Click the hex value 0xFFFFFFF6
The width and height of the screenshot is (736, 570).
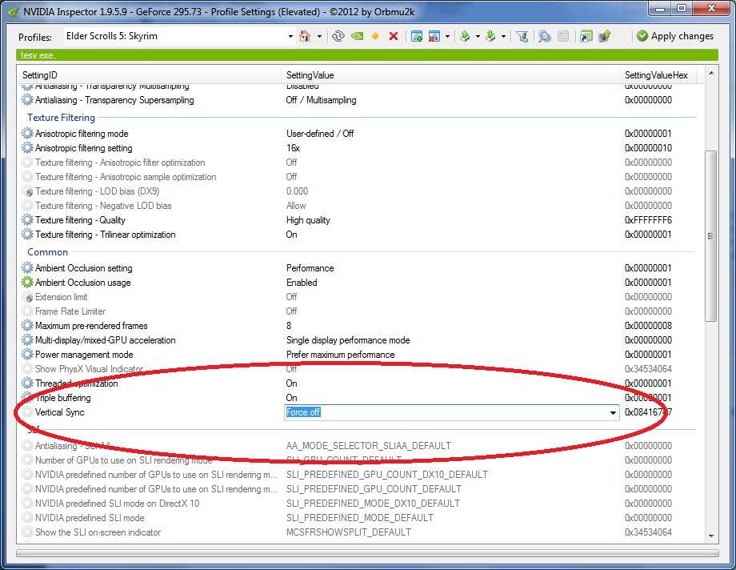coord(648,220)
